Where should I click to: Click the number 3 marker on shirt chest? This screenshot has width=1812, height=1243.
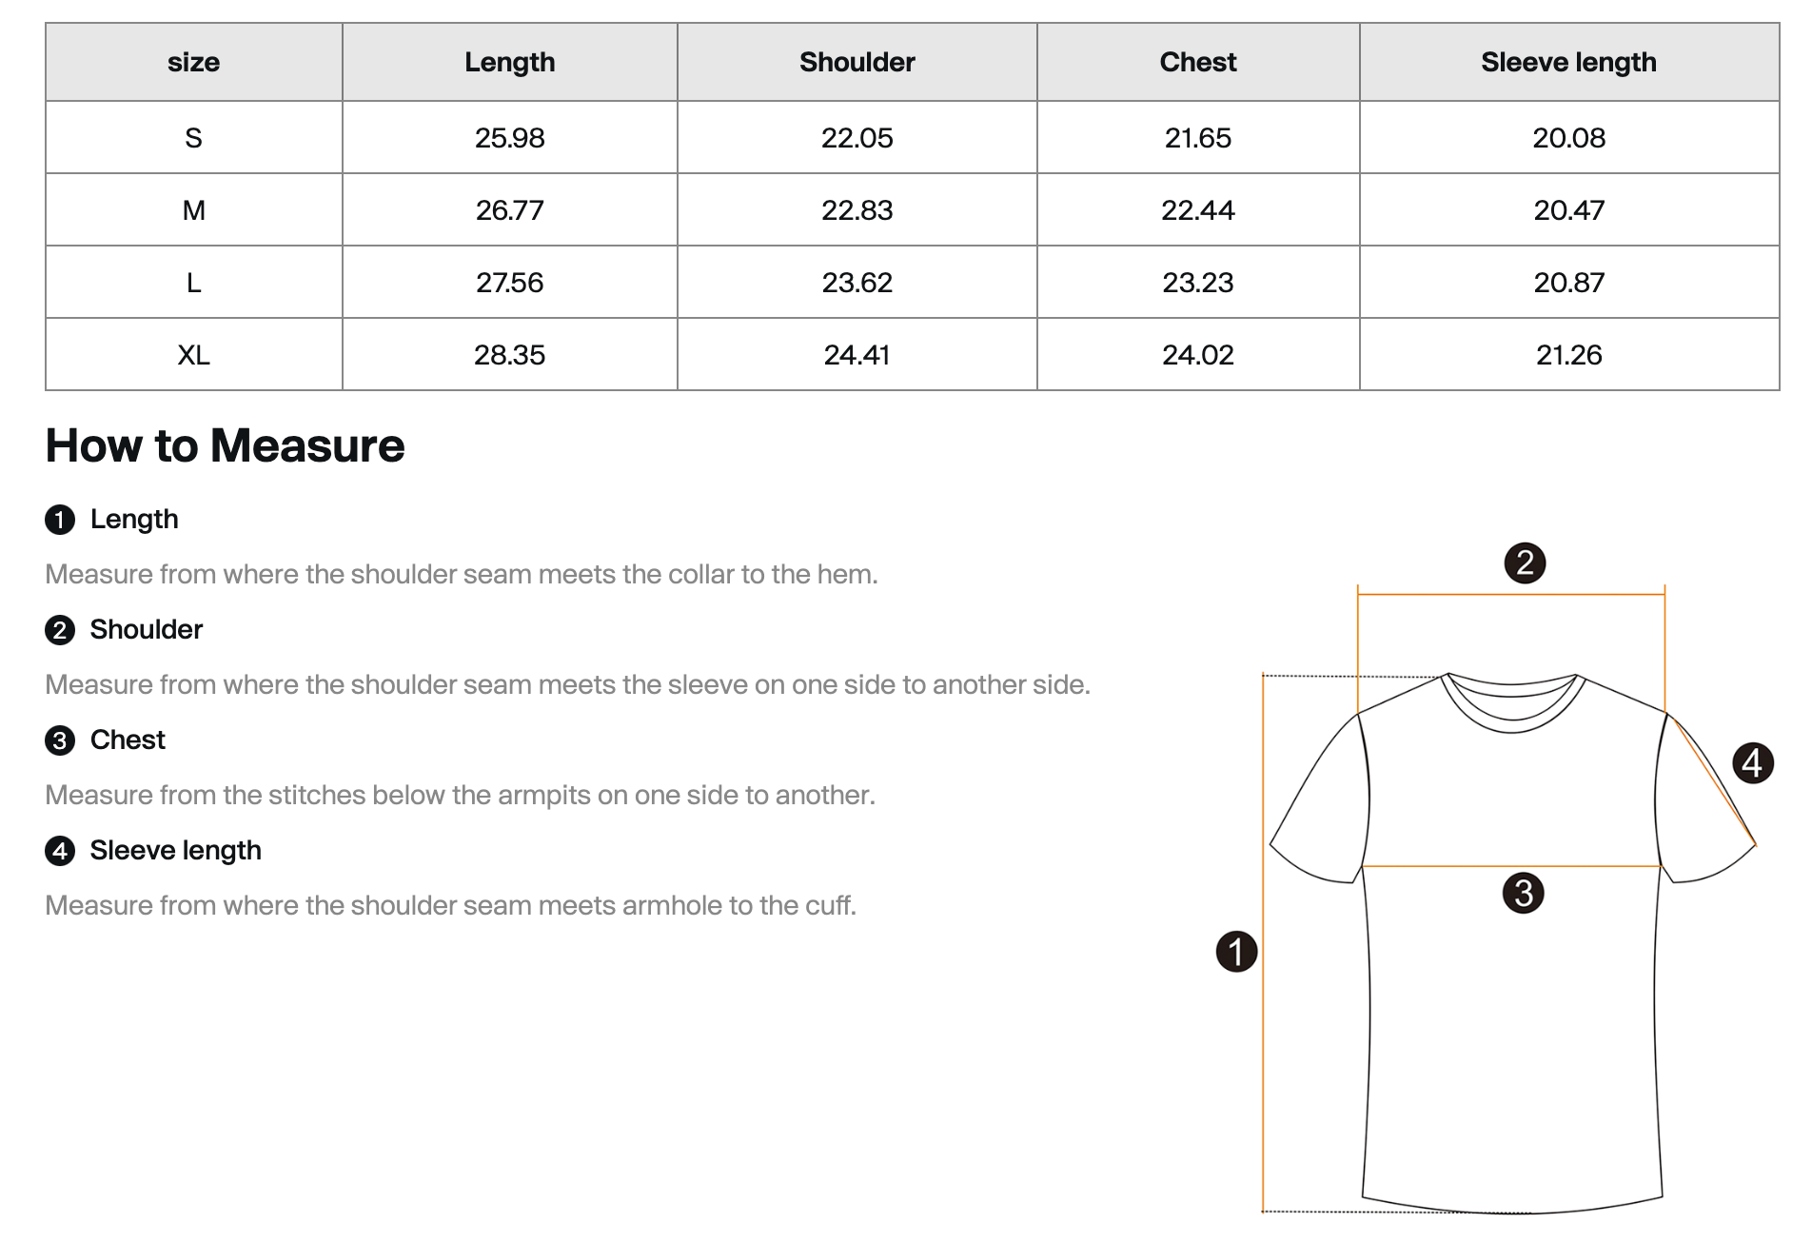pos(1523,893)
